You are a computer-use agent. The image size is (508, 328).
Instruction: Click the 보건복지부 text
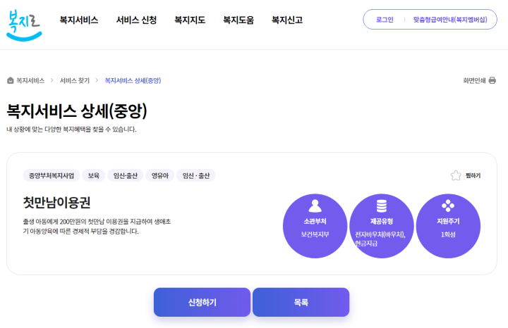tap(315, 234)
